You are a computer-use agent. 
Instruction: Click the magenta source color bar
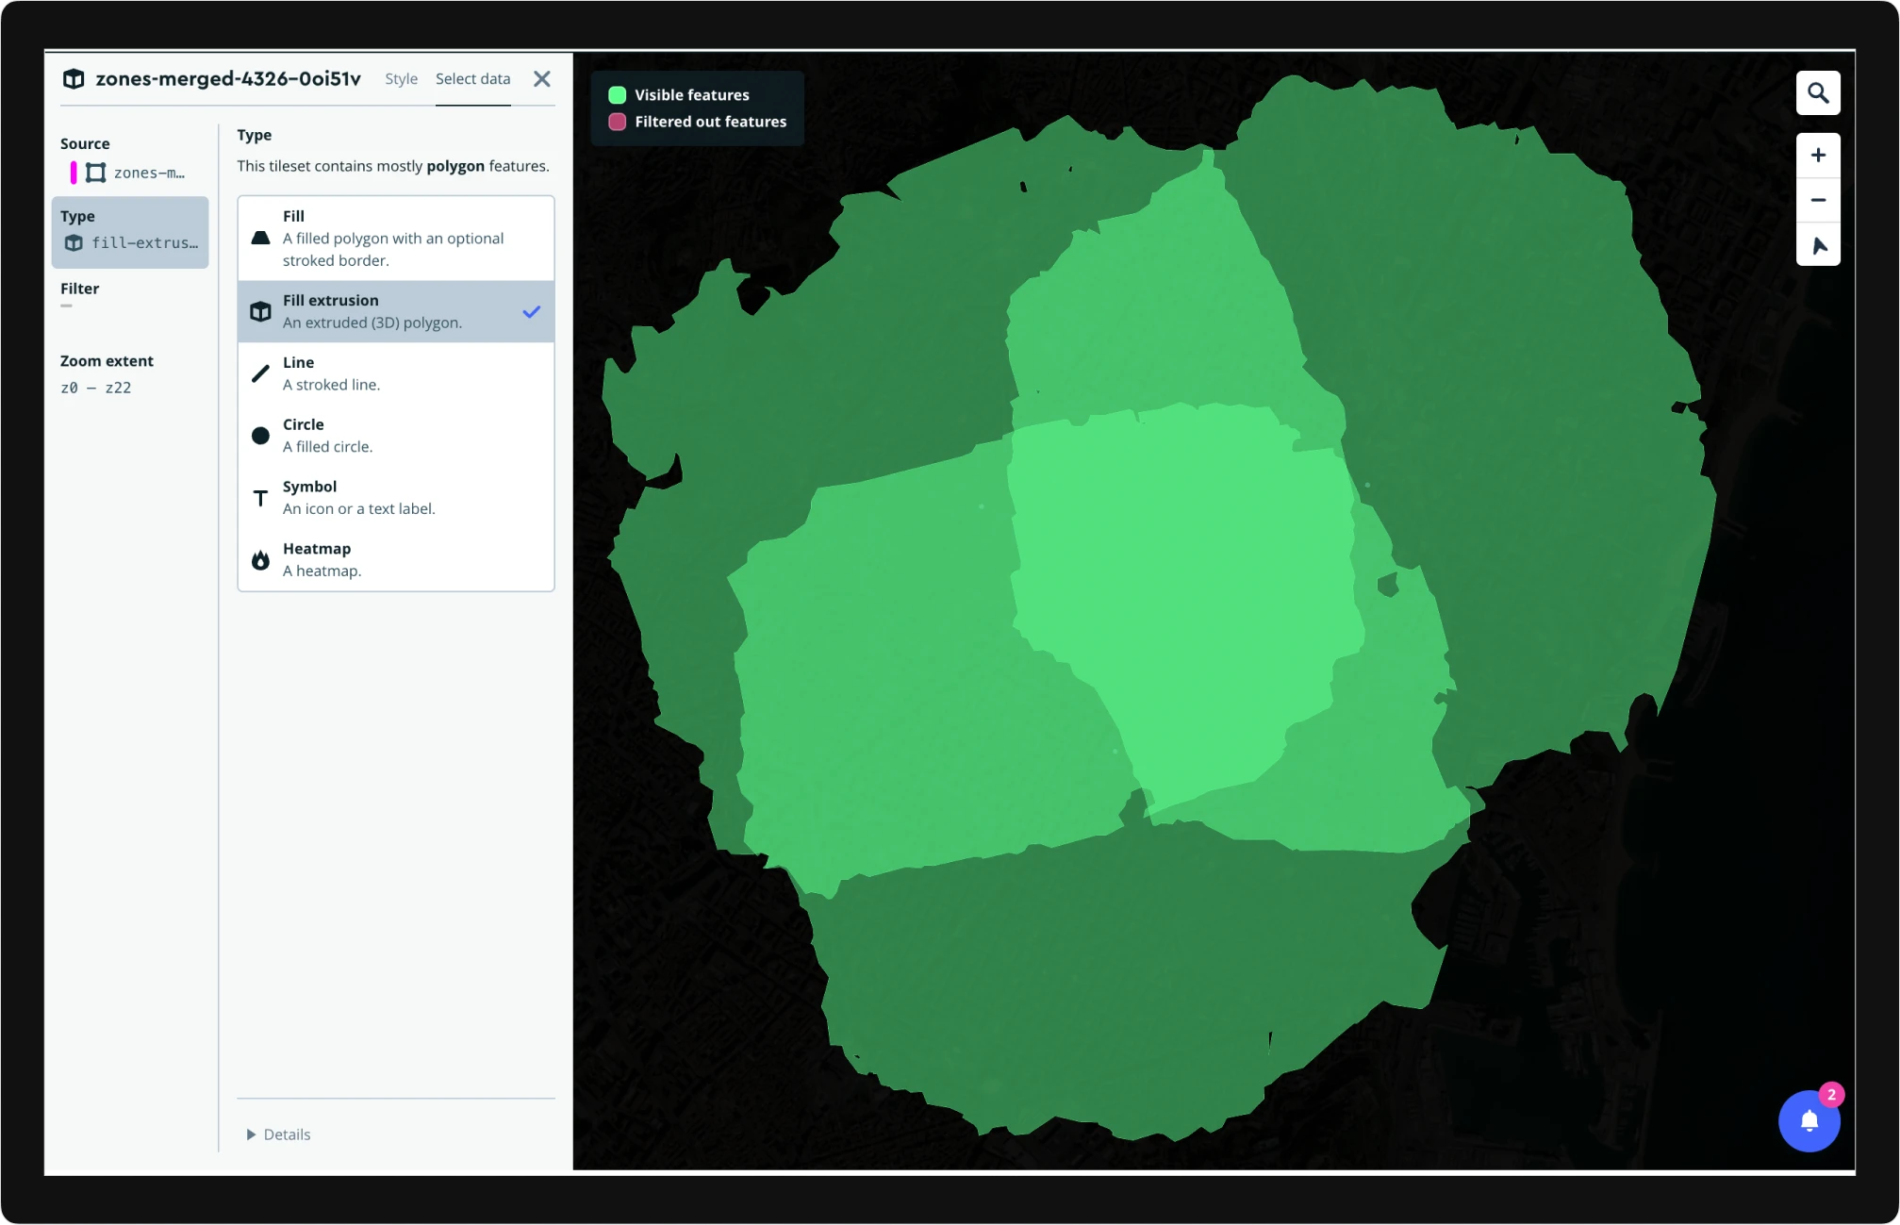pos(74,173)
